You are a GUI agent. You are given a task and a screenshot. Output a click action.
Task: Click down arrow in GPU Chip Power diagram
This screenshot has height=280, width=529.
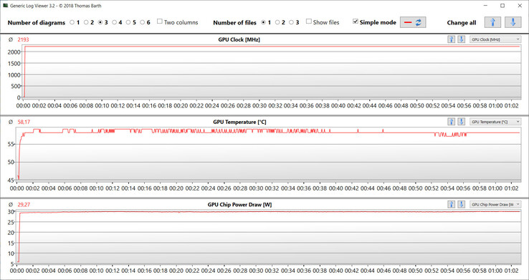[461, 204]
